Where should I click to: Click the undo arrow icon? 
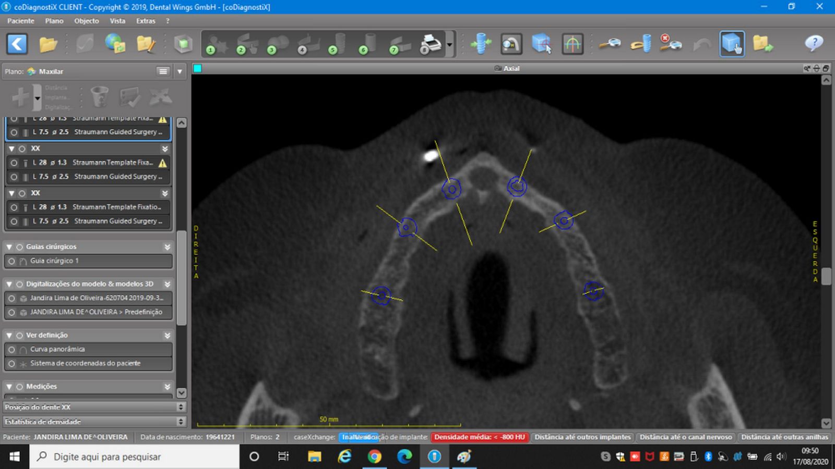[x=702, y=44]
